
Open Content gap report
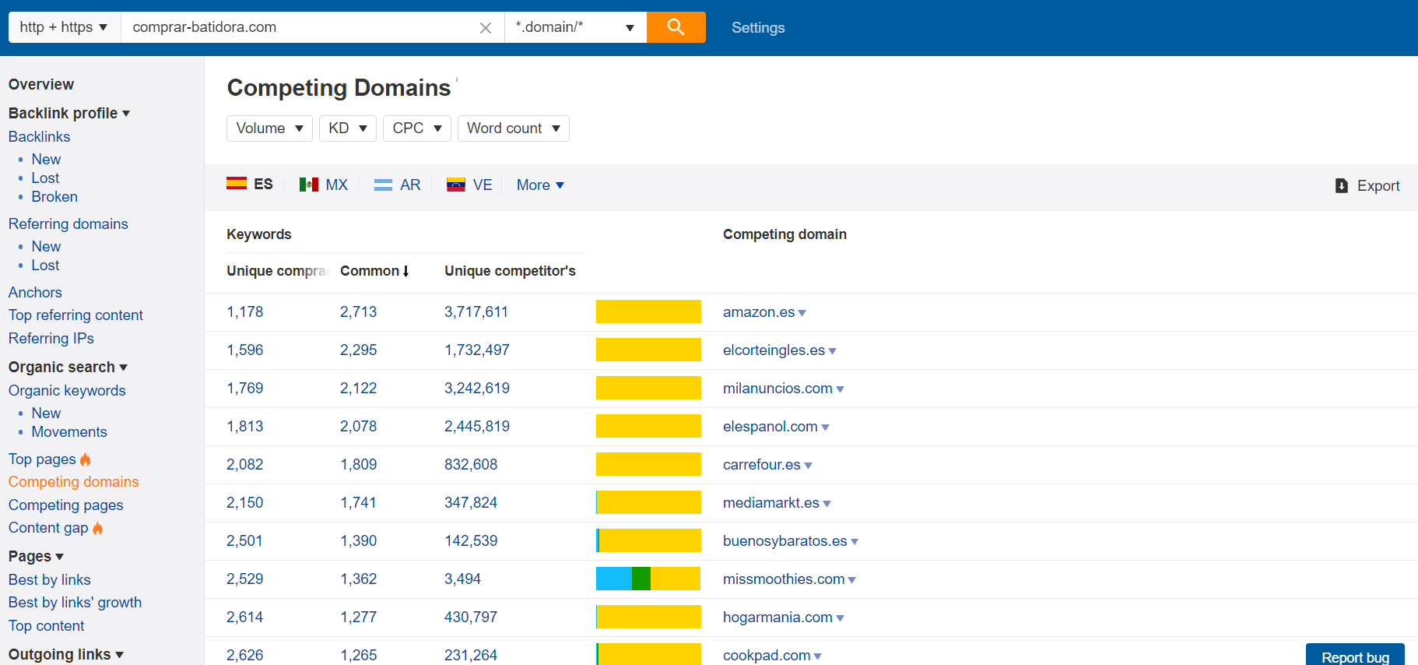[48, 527]
